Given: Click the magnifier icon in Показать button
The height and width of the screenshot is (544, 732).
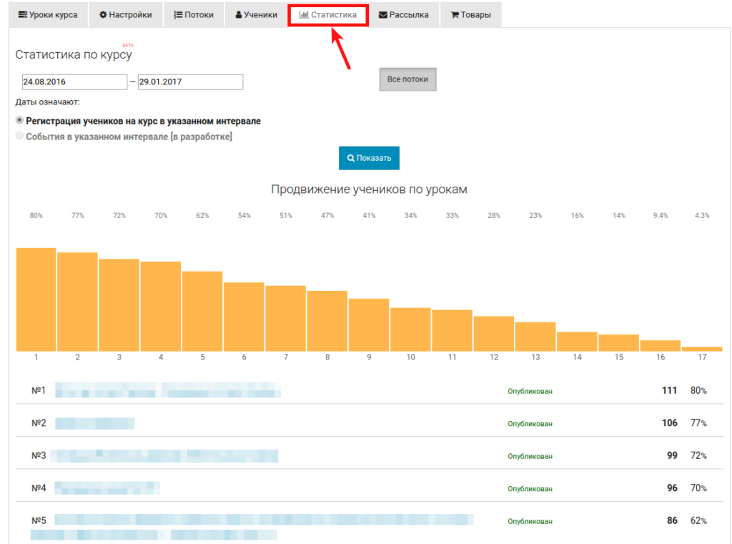Looking at the screenshot, I should 351,159.
